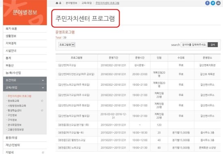Select 복지·보훈 sidebar menu
223x154 pixels.
click(11, 28)
